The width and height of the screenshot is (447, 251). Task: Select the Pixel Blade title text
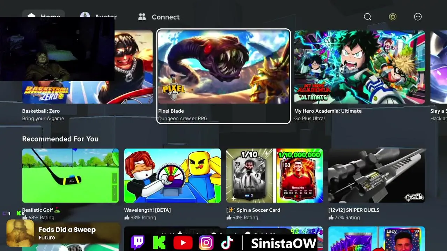(x=171, y=111)
